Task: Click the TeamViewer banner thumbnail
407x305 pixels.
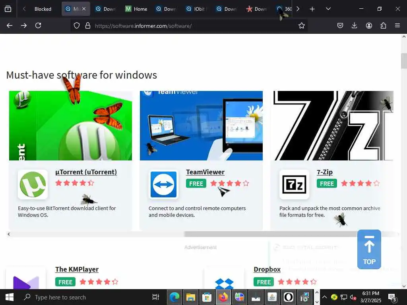Action: (x=201, y=125)
